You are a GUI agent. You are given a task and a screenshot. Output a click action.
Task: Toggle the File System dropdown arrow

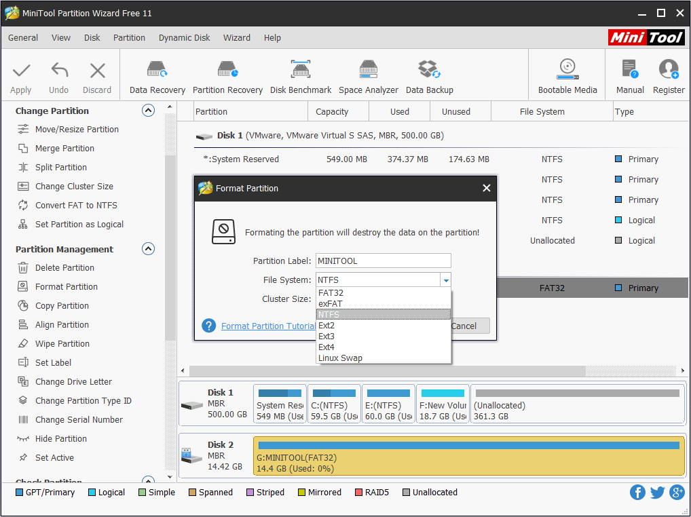click(446, 280)
